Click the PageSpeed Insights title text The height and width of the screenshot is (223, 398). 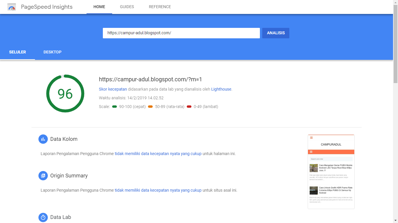47,7
